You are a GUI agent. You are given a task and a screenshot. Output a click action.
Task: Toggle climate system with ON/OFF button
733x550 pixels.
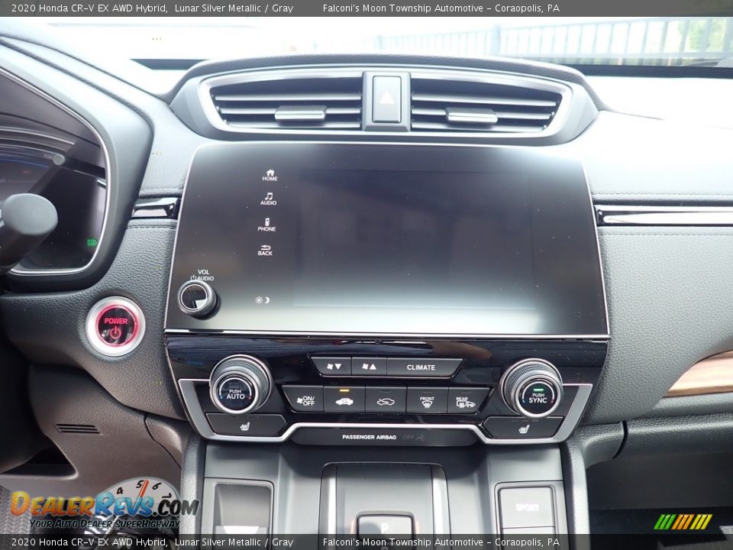pyautogui.click(x=307, y=399)
